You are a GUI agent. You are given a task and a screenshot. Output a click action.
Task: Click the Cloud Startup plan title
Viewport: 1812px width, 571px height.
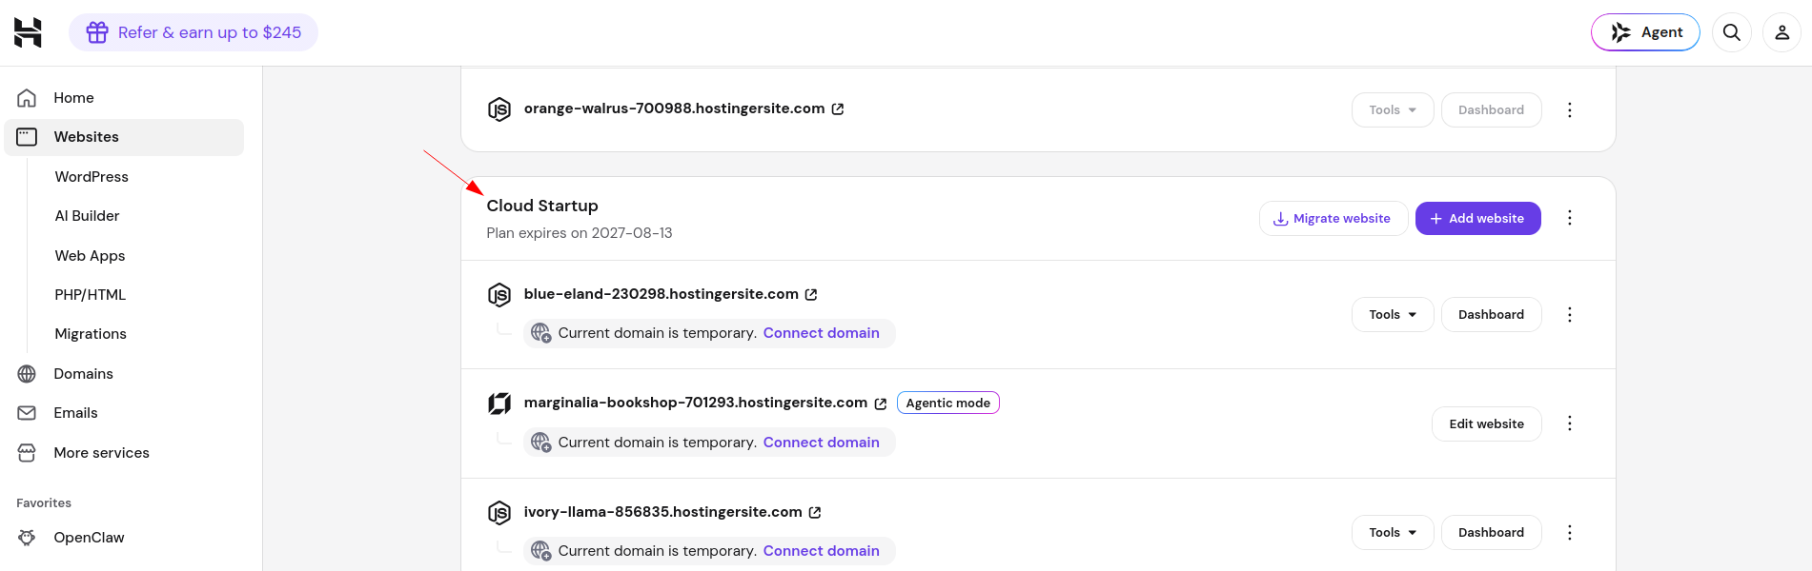[542, 206]
